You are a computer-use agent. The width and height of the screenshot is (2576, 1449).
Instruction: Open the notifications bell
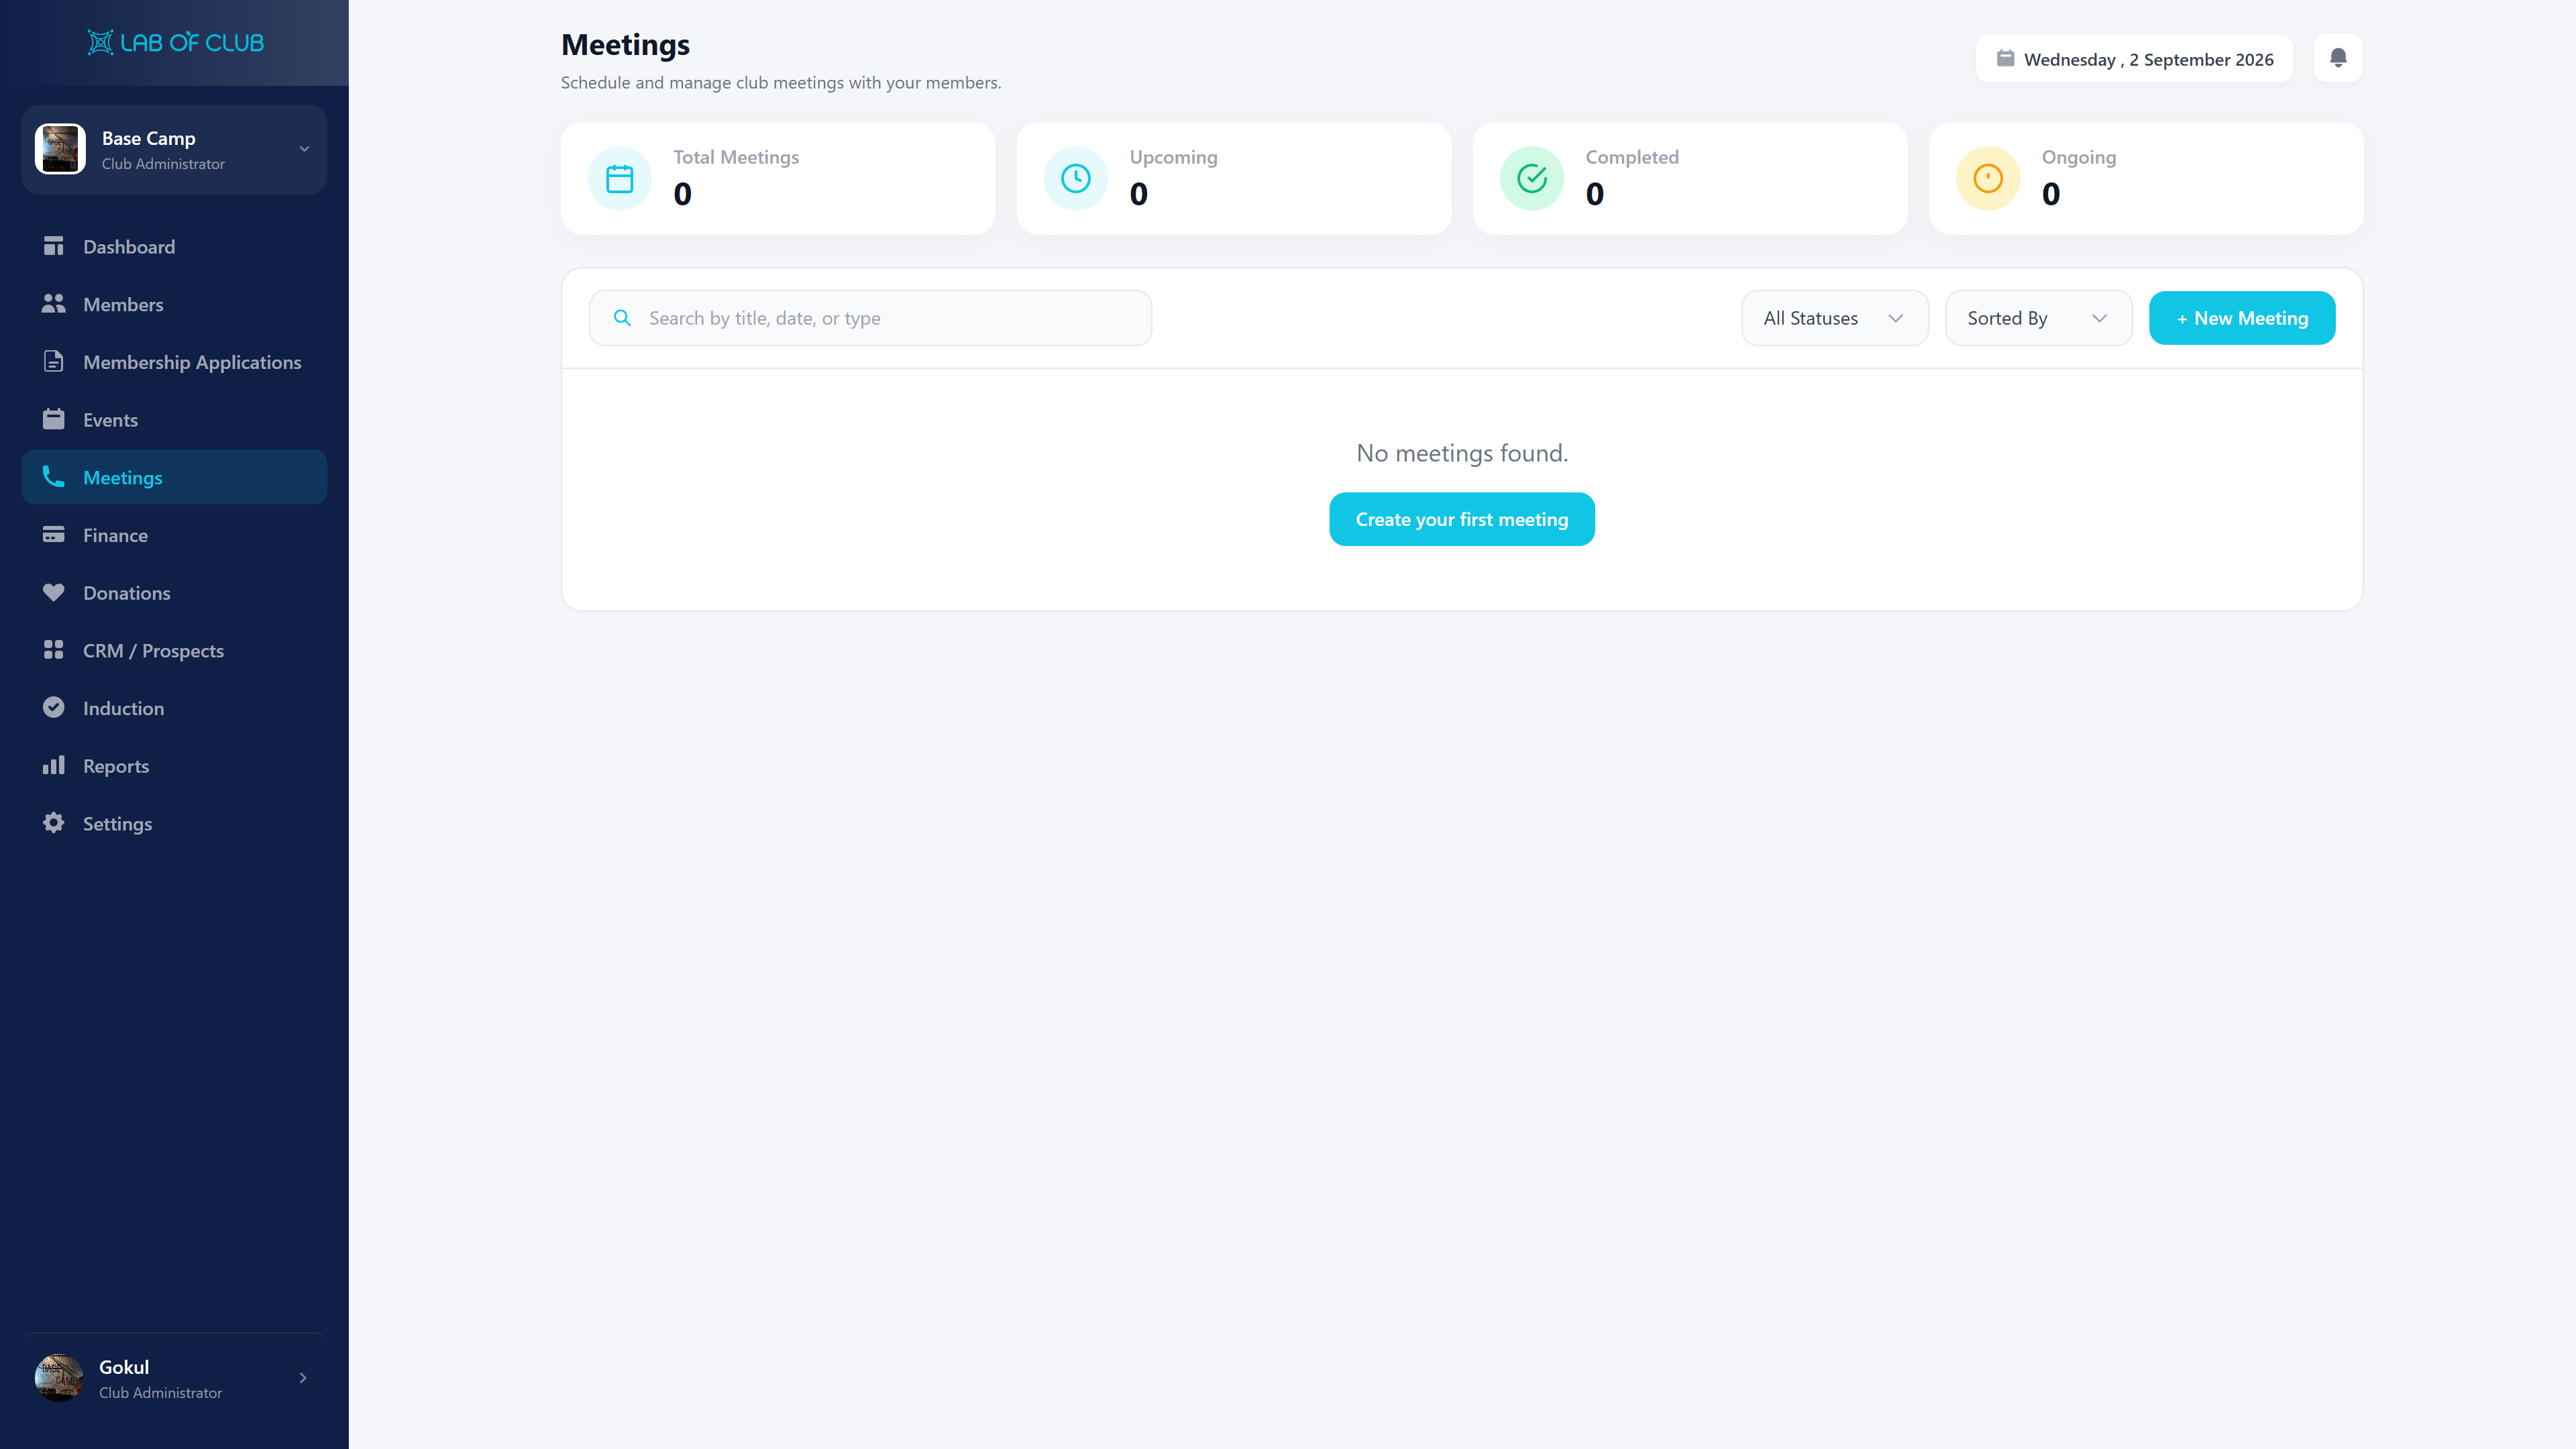(x=2338, y=58)
